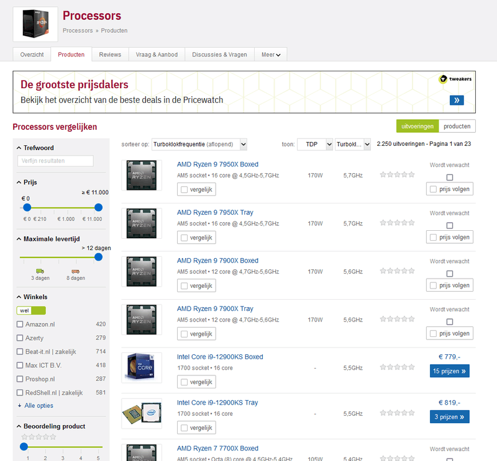Click the green delivery truck icon for 3 dagen
The width and height of the screenshot is (497, 461).
pyautogui.click(x=40, y=271)
